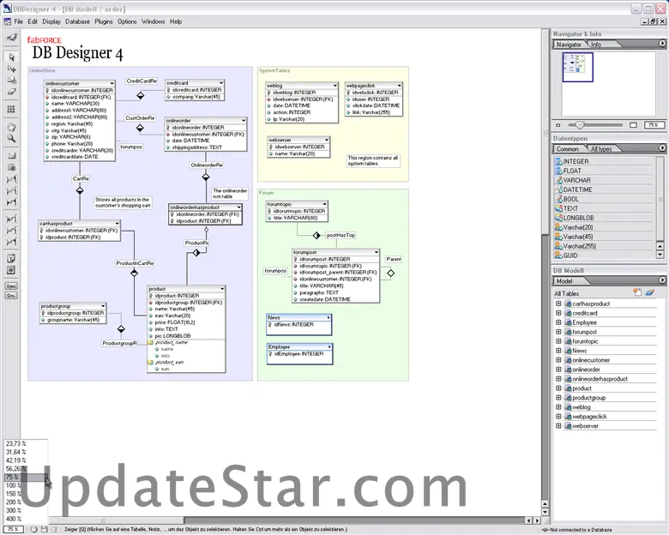This screenshot has width=669, height=535.
Task: Collapse the onlinecustomer table via its arrow
Action: coord(111,84)
